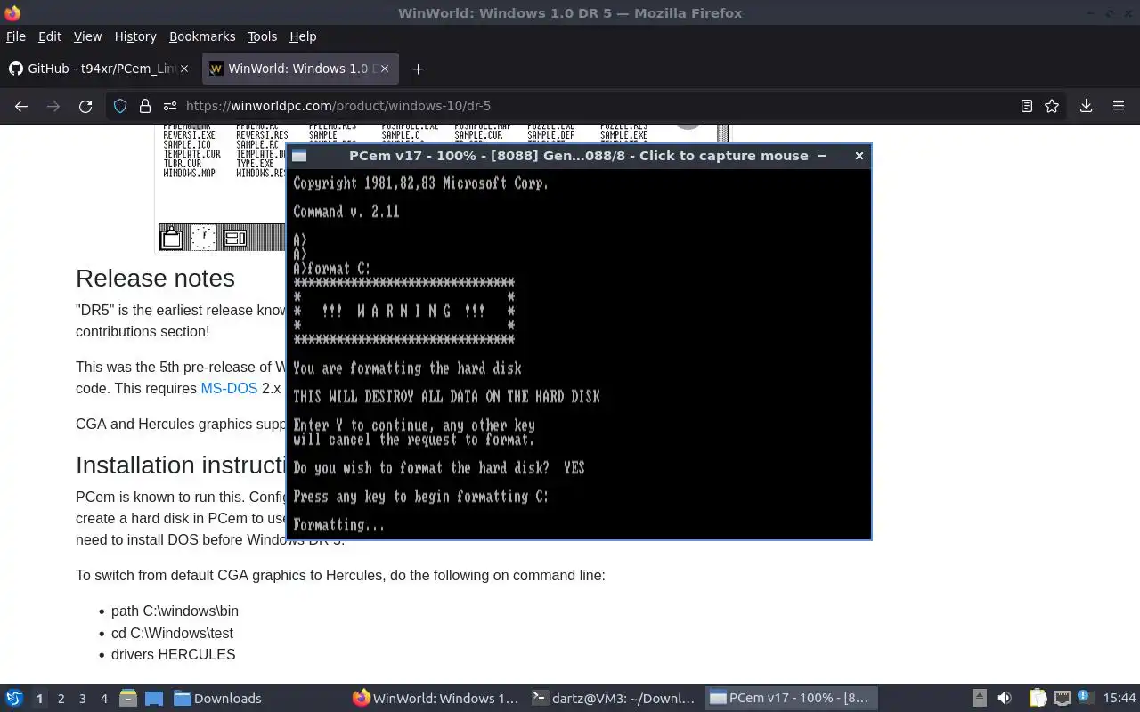Switch to the dartz@VM3 terminal taskbar entry
This screenshot has width=1140, height=712.
tap(612, 698)
